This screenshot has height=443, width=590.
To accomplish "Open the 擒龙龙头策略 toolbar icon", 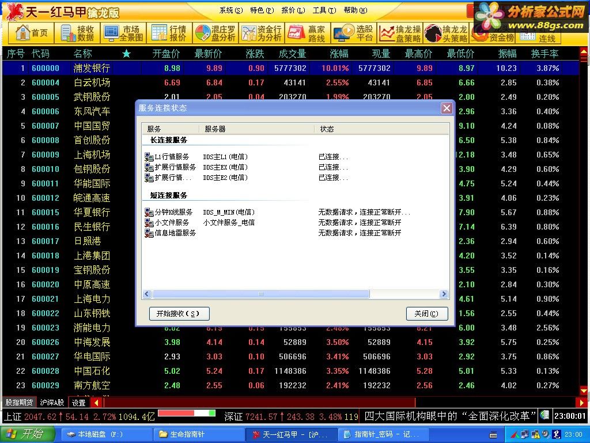I will click(x=446, y=33).
